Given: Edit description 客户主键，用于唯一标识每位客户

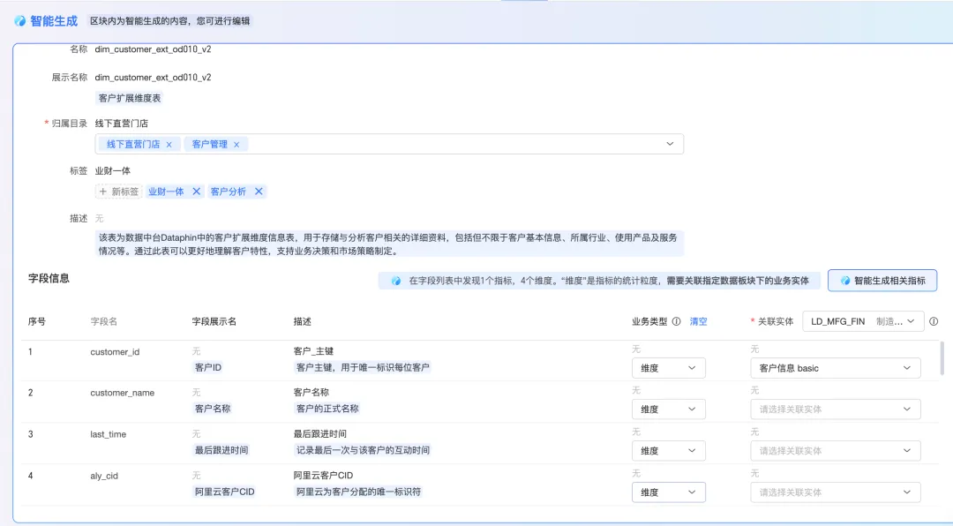Looking at the screenshot, I should [x=363, y=367].
